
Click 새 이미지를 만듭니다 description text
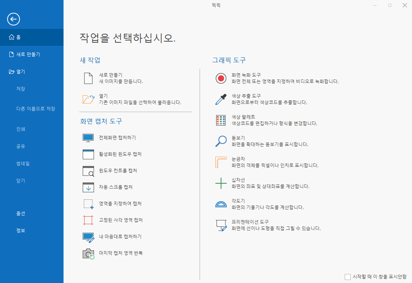coord(121,81)
